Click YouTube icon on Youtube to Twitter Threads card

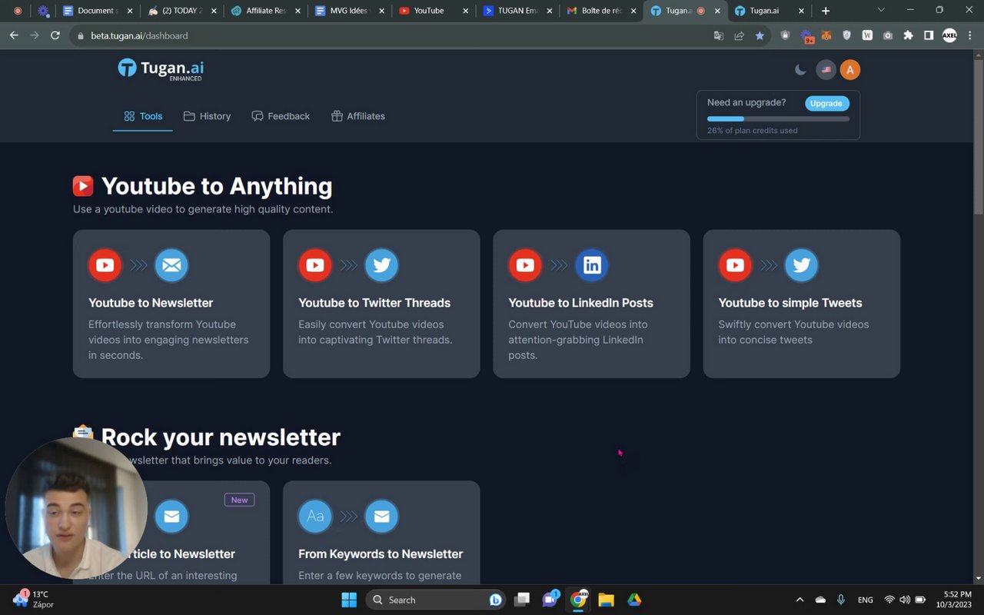315,265
